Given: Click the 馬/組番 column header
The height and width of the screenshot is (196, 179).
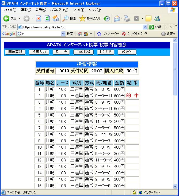Looking at the screenshot, I should click(104, 83).
